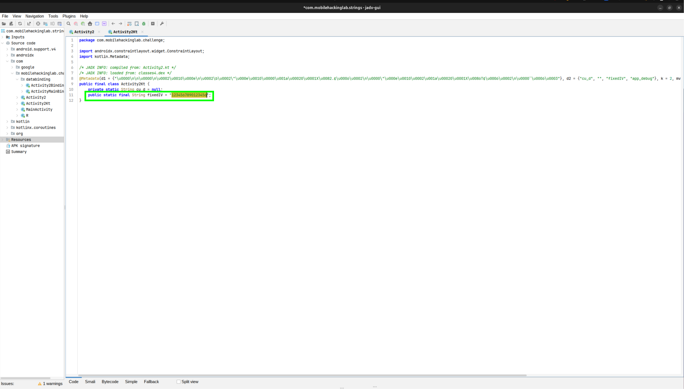This screenshot has height=389, width=684.
Task: Switch to the Simple view tab
Action: pyautogui.click(x=131, y=382)
